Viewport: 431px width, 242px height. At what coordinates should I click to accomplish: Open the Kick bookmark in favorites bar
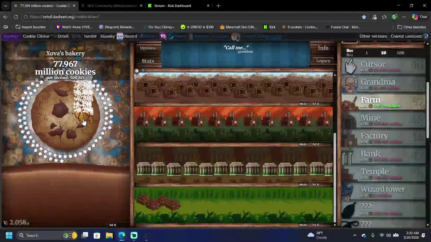(x=269, y=27)
